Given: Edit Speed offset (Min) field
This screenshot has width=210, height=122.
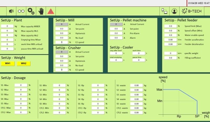Looking at the screenshot, I should tap(170, 31).
